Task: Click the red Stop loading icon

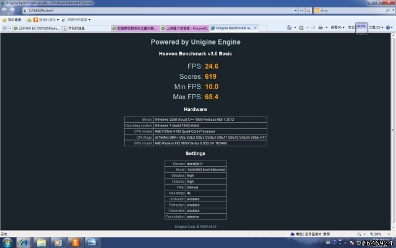Action: click(308, 11)
